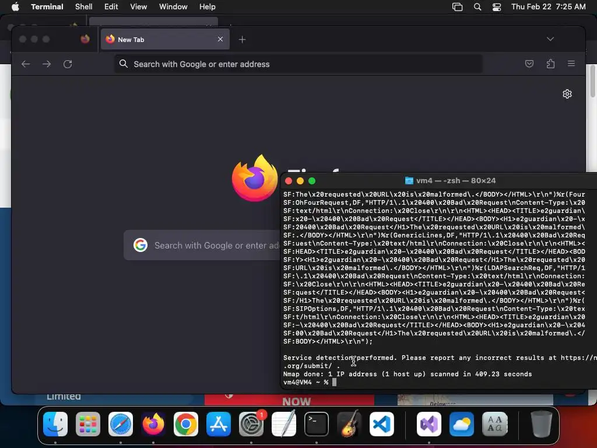Open Google Chrome from the Dock
597x448 pixels.
click(186, 424)
